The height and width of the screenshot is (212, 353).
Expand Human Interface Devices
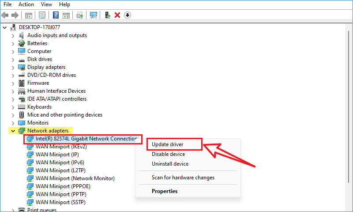coord(13,91)
